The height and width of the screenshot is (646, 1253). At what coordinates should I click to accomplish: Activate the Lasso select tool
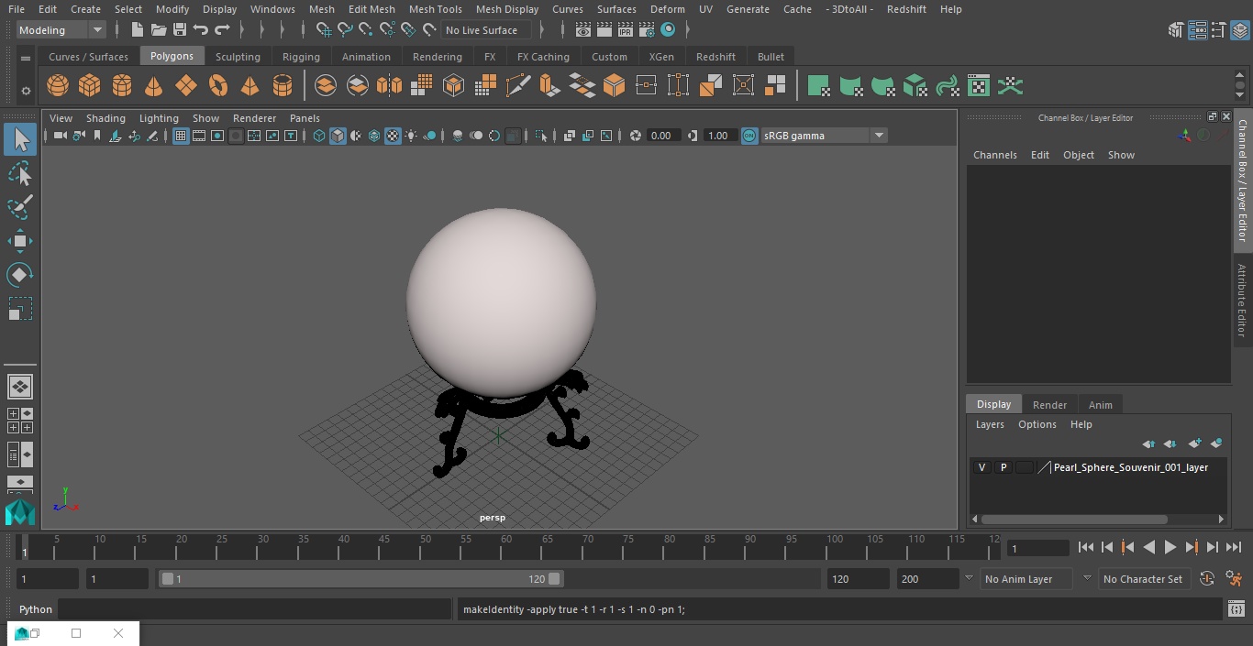point(19,173)
